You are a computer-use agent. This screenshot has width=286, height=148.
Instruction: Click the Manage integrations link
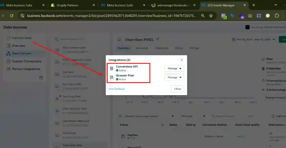coord(275,97)
